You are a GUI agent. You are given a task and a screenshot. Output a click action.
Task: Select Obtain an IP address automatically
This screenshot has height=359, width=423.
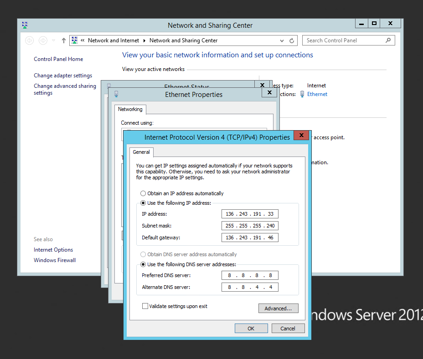click(x=182, y=193)
